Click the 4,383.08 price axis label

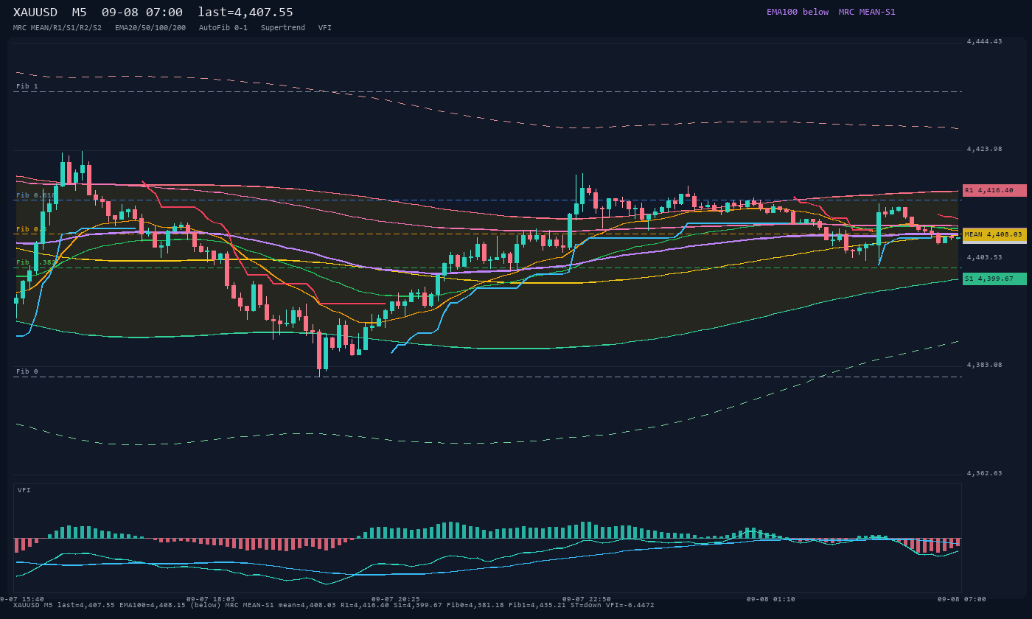tap(985, 365)
